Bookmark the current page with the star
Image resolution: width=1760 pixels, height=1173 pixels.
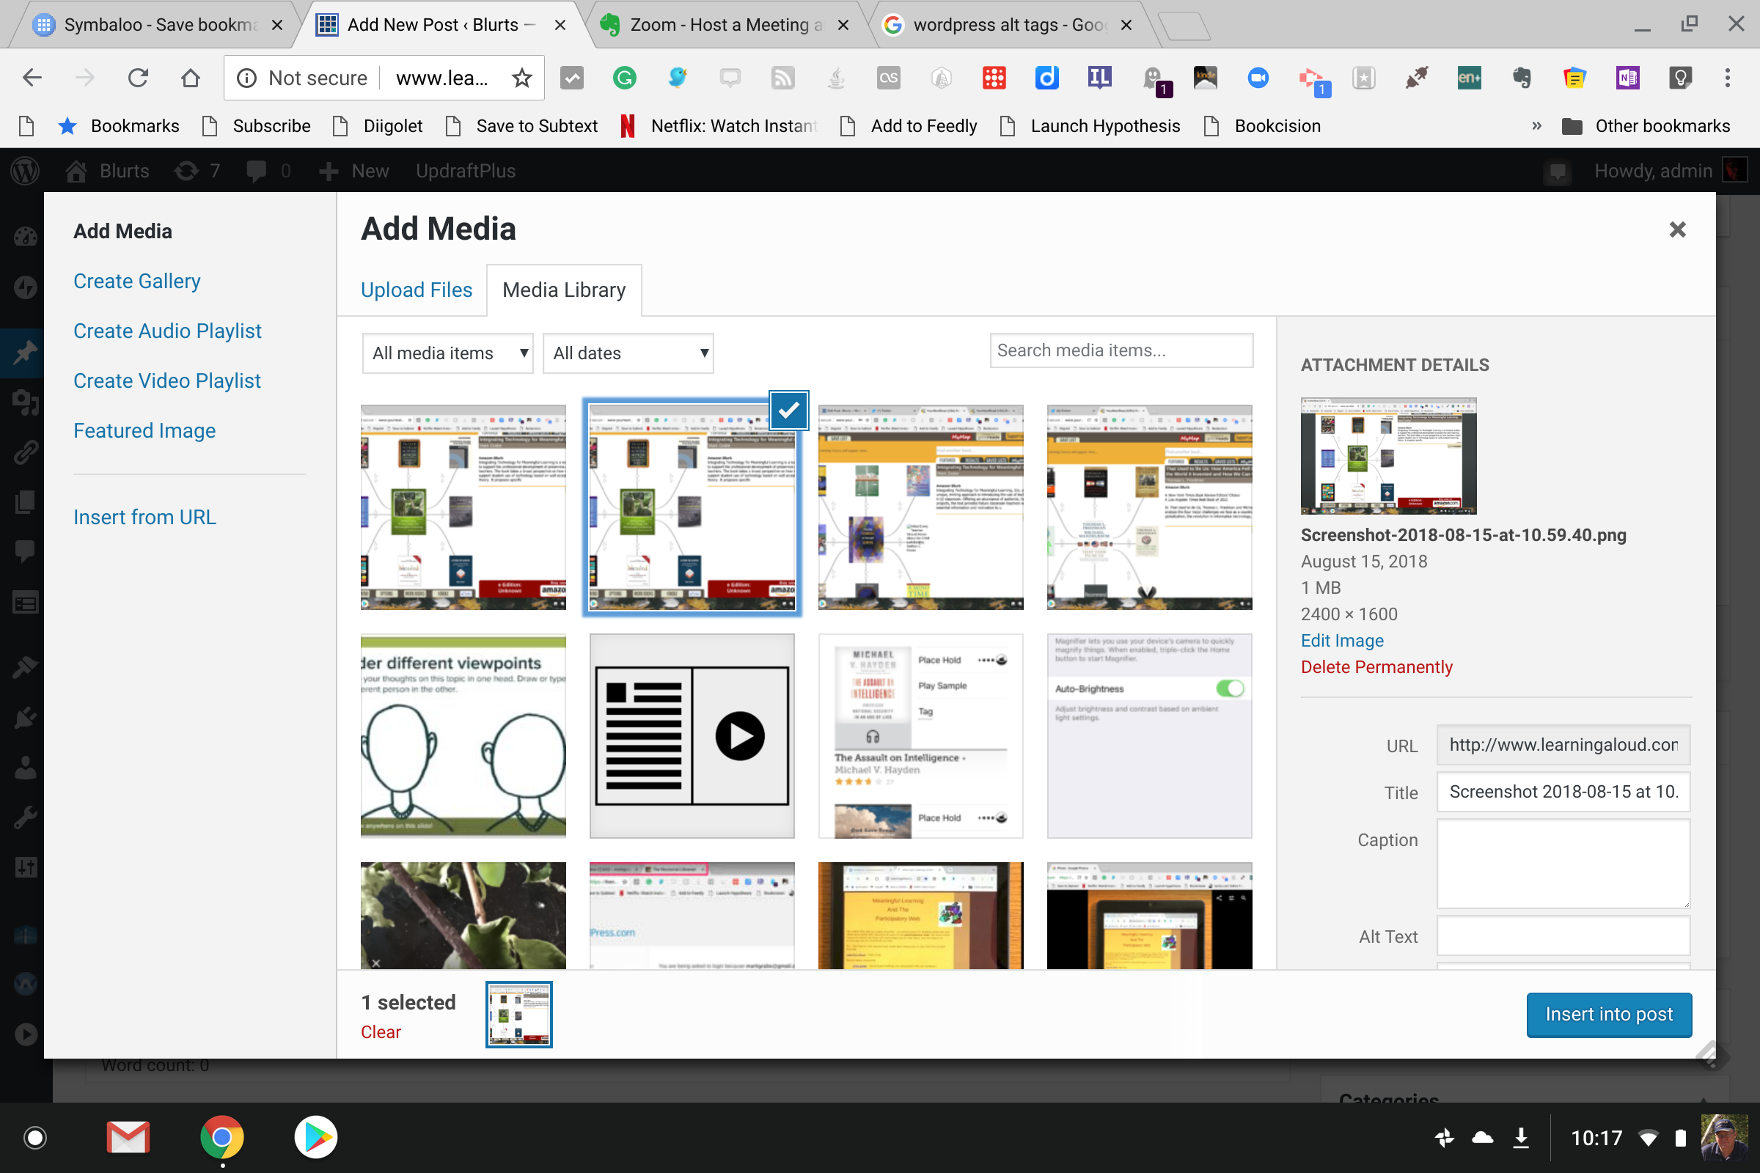click(521, 77)
